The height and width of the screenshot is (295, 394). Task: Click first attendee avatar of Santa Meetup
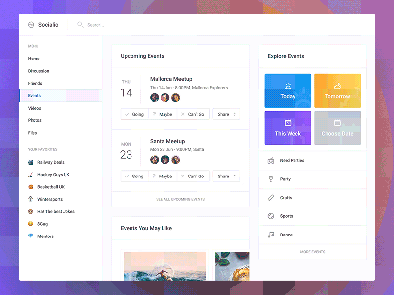click(155, 160)
